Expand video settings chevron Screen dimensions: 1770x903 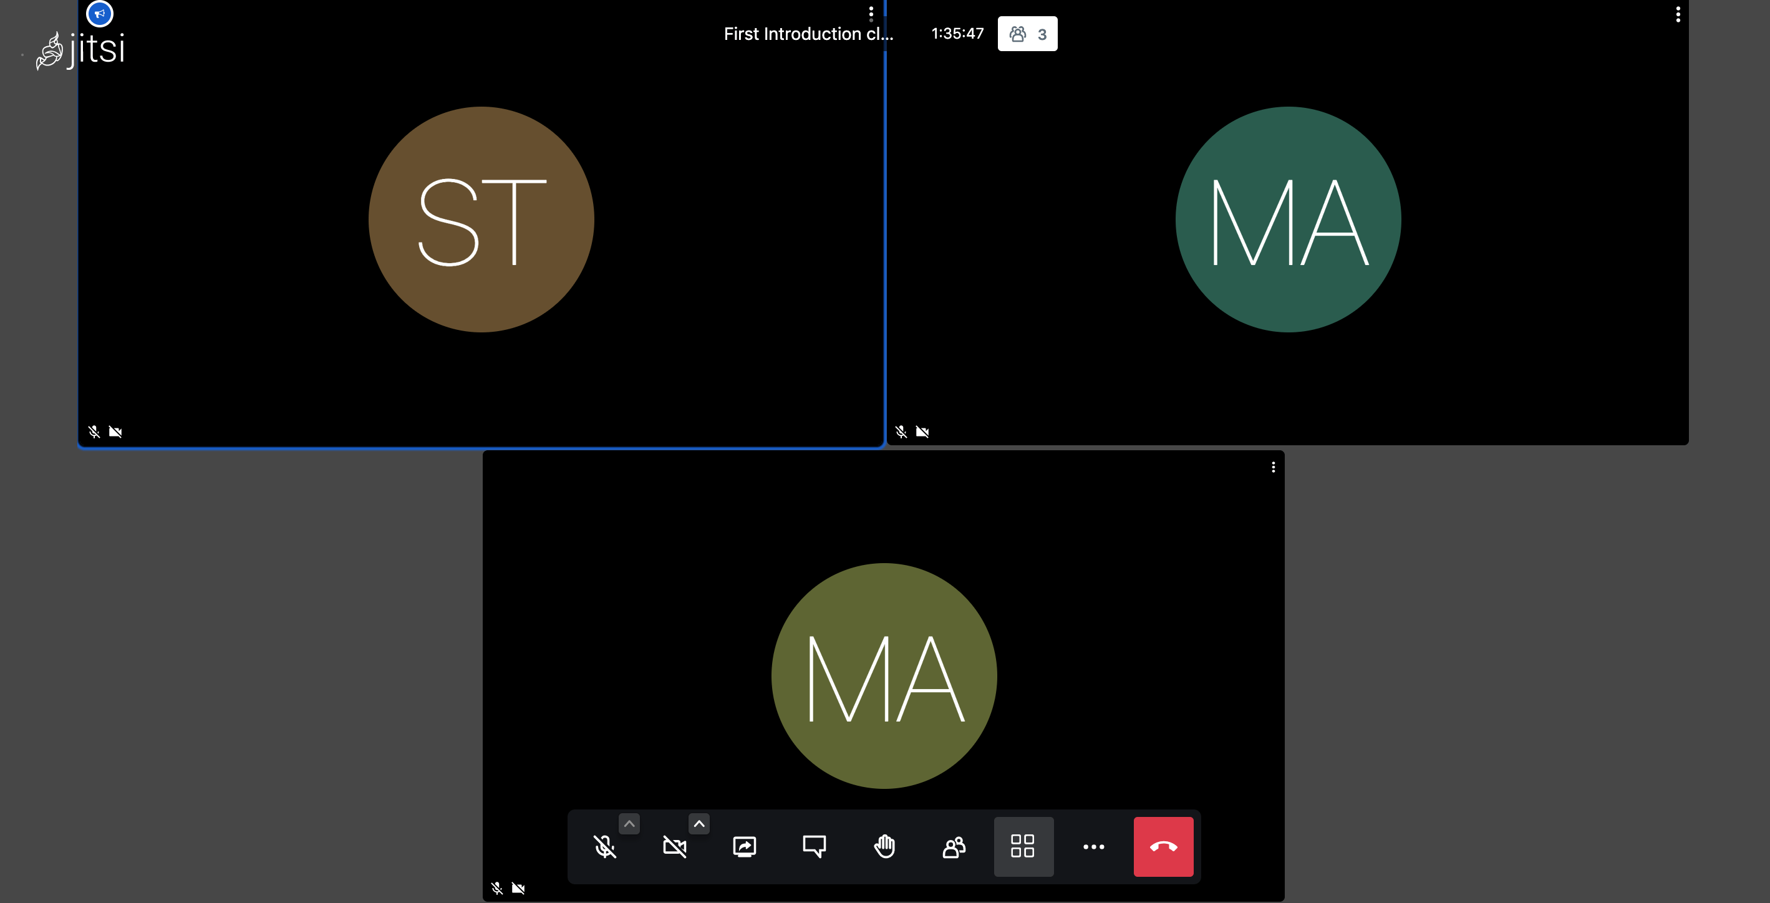(699, 823)
